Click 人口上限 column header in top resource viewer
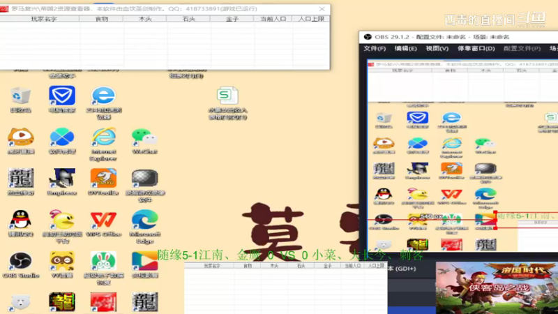Image resolution: width=558 pixels, height=314 pixels. coord(311,19)
